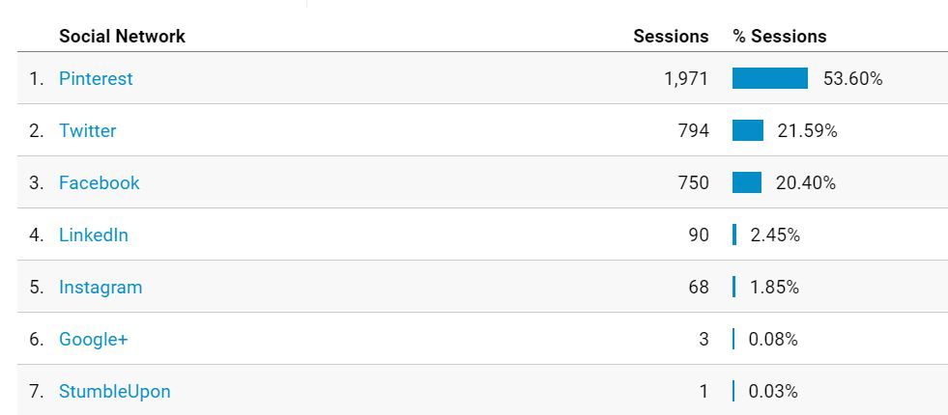Image resolution: width=948 pixels, height=415 pixels.
Task: Open the Pinterest social network link
Action: (96, 78)
